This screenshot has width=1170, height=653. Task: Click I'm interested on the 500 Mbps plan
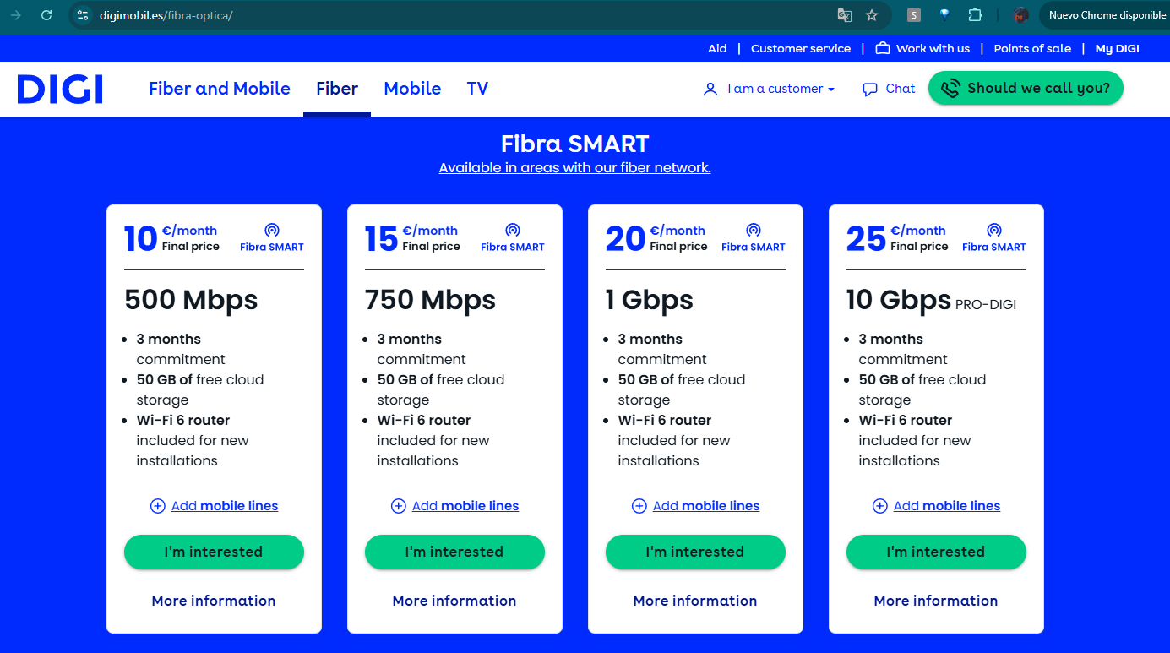tap(214, 552)
